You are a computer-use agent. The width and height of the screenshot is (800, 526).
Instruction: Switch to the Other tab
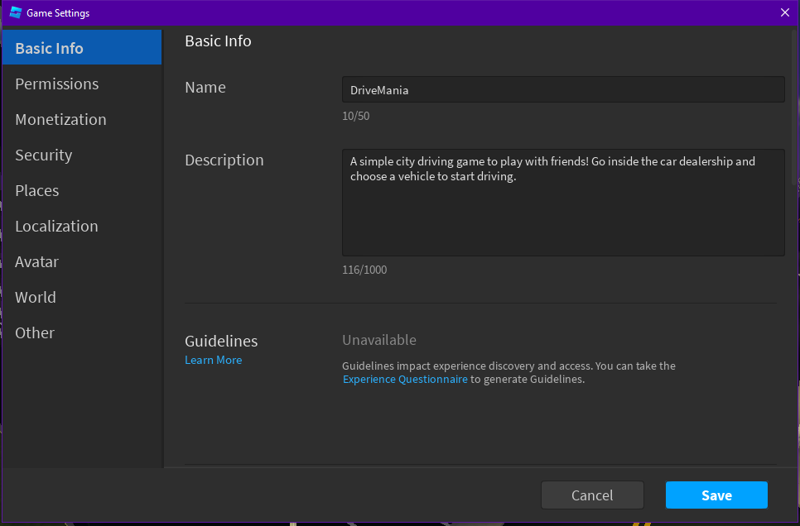35,332
